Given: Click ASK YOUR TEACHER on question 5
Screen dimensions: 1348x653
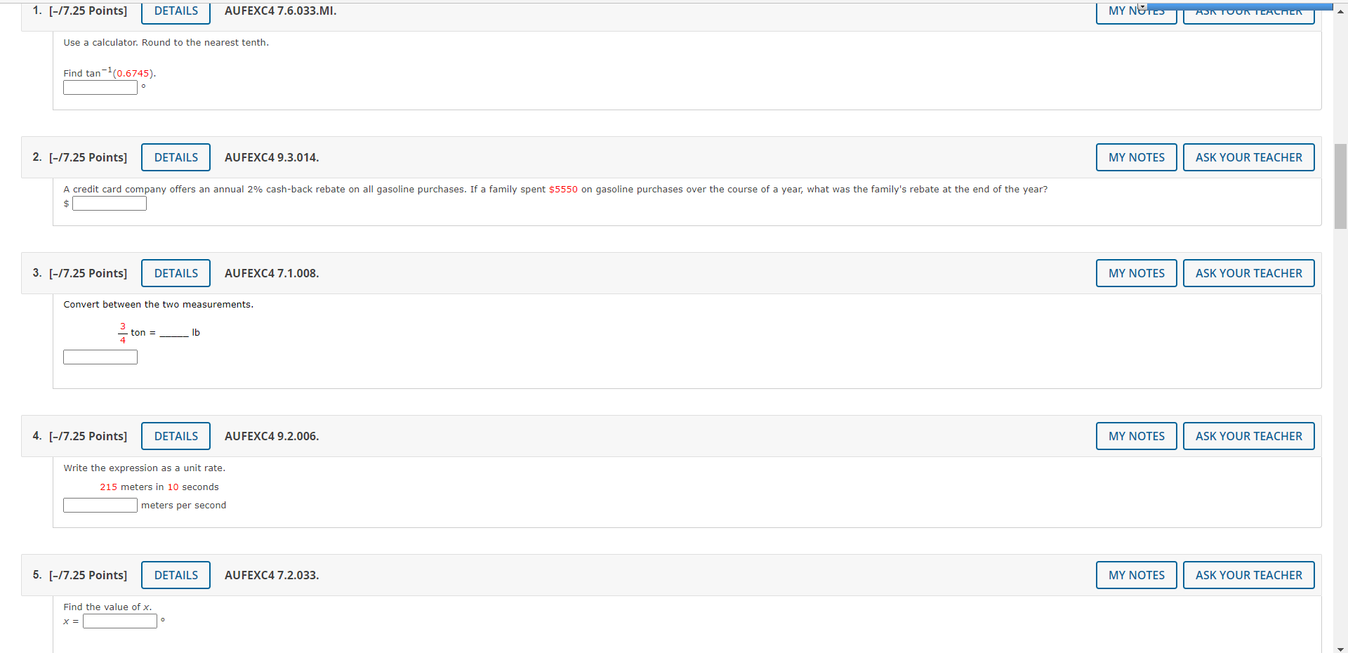Looking at the screenshot, I should click(x=1248, y=574).
